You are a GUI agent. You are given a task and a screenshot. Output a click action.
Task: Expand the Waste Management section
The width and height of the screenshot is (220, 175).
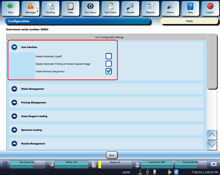(14, 89)
